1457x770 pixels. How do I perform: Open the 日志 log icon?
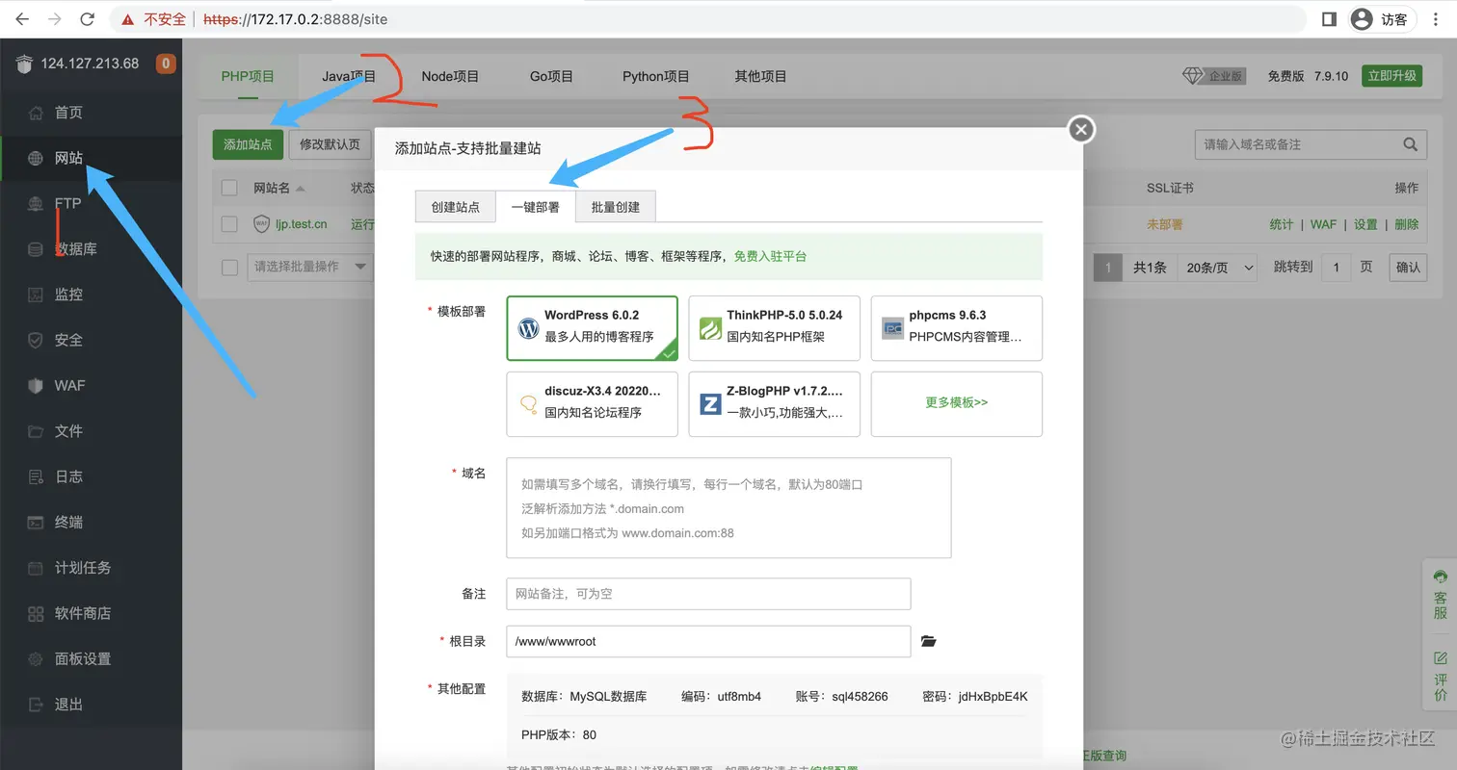36,476
